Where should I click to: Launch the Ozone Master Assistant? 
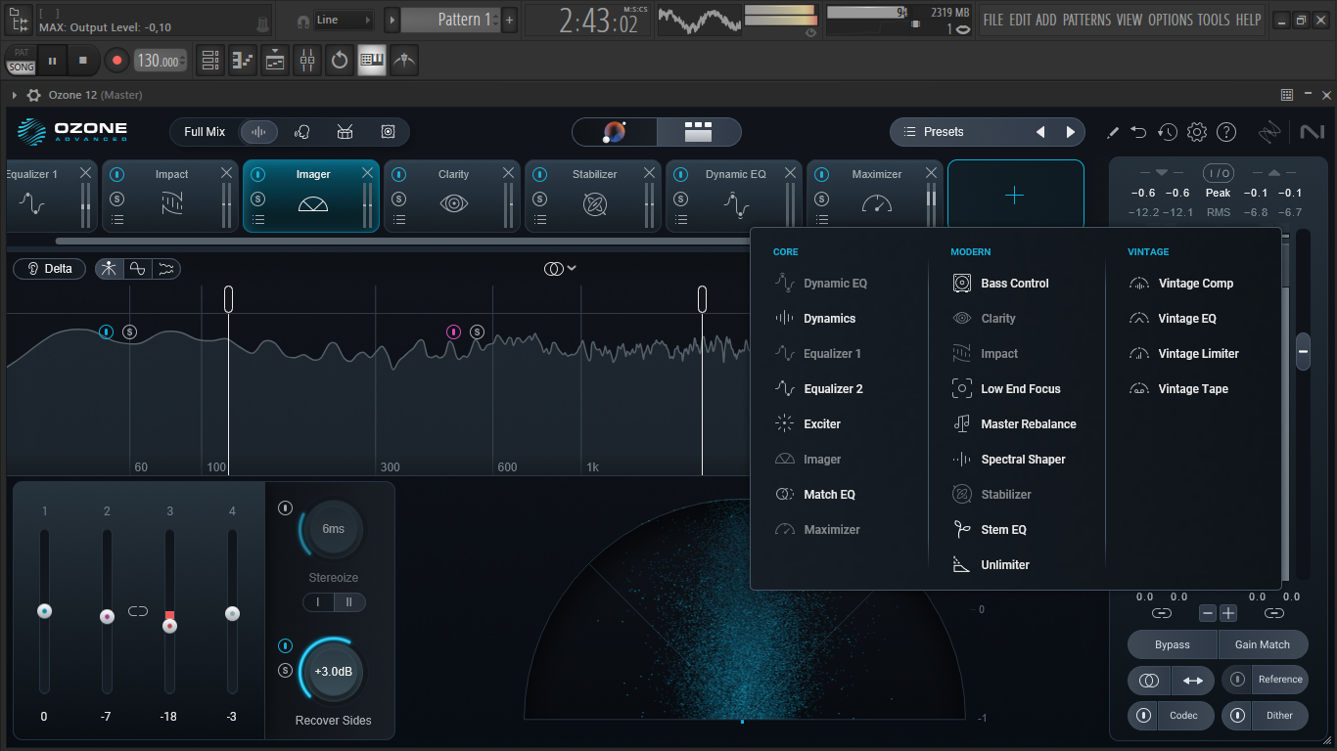[615, 132]
